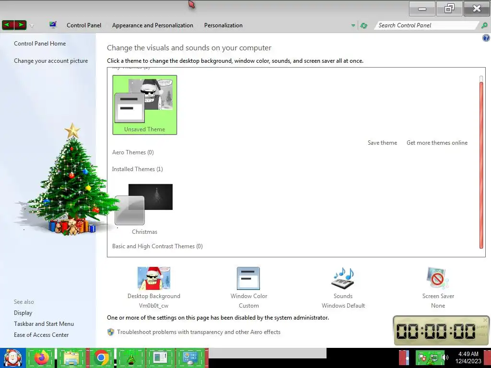Open Change your account picture
491x368 pixels.
click(x=51, y=61)
